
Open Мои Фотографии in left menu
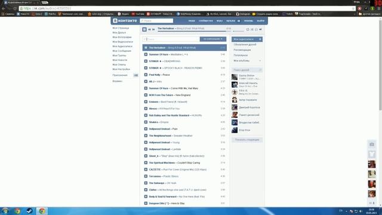click(122, 37)
